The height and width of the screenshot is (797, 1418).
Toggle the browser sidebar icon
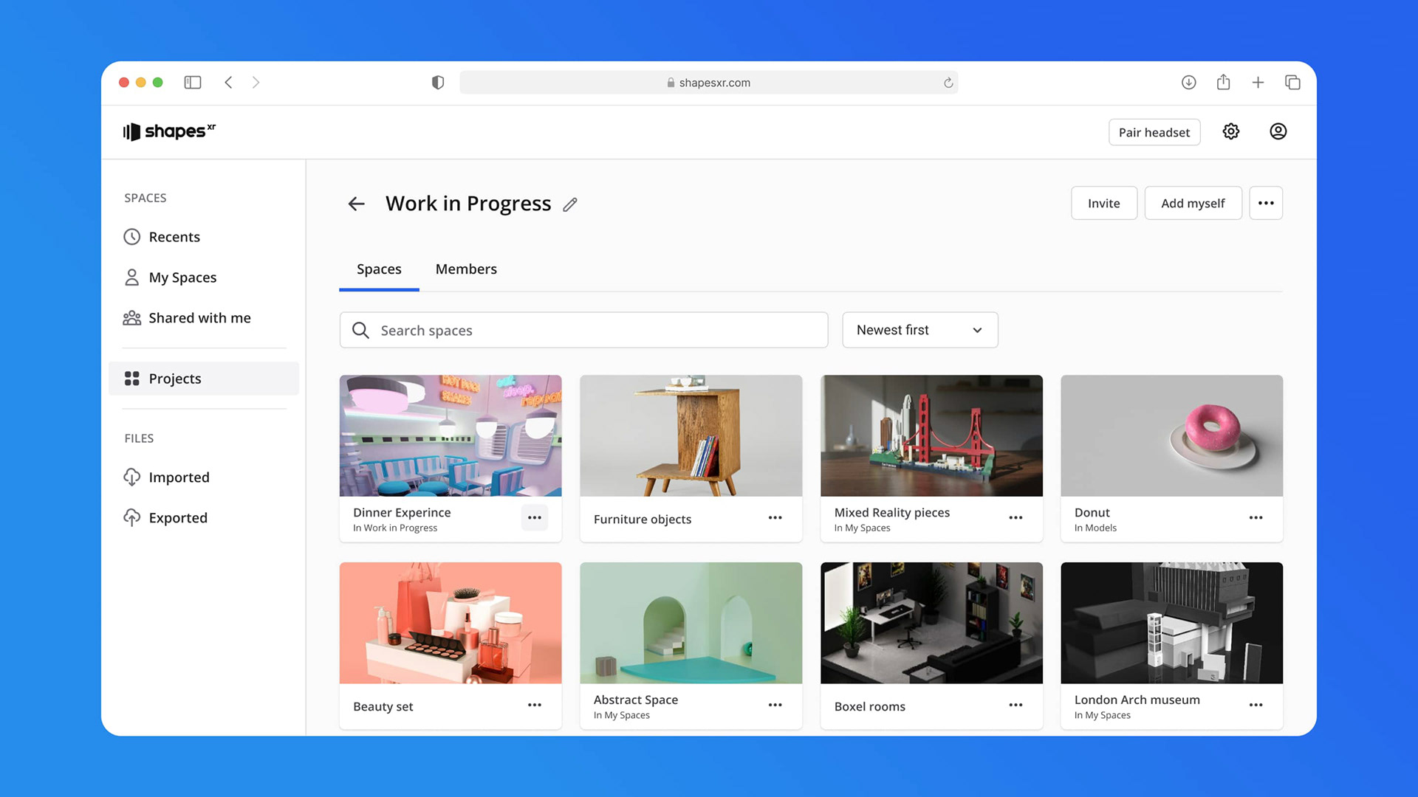[193, 83]
